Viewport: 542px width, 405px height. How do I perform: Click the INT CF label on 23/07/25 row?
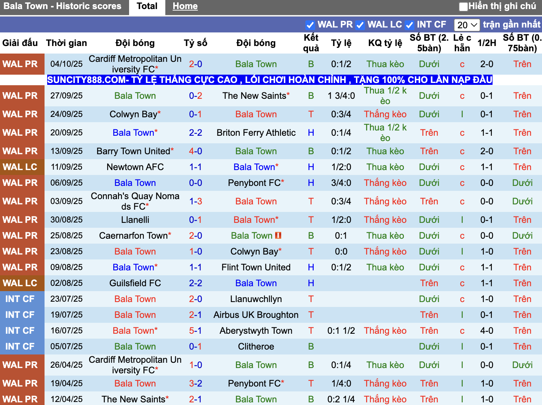(20, 299)
